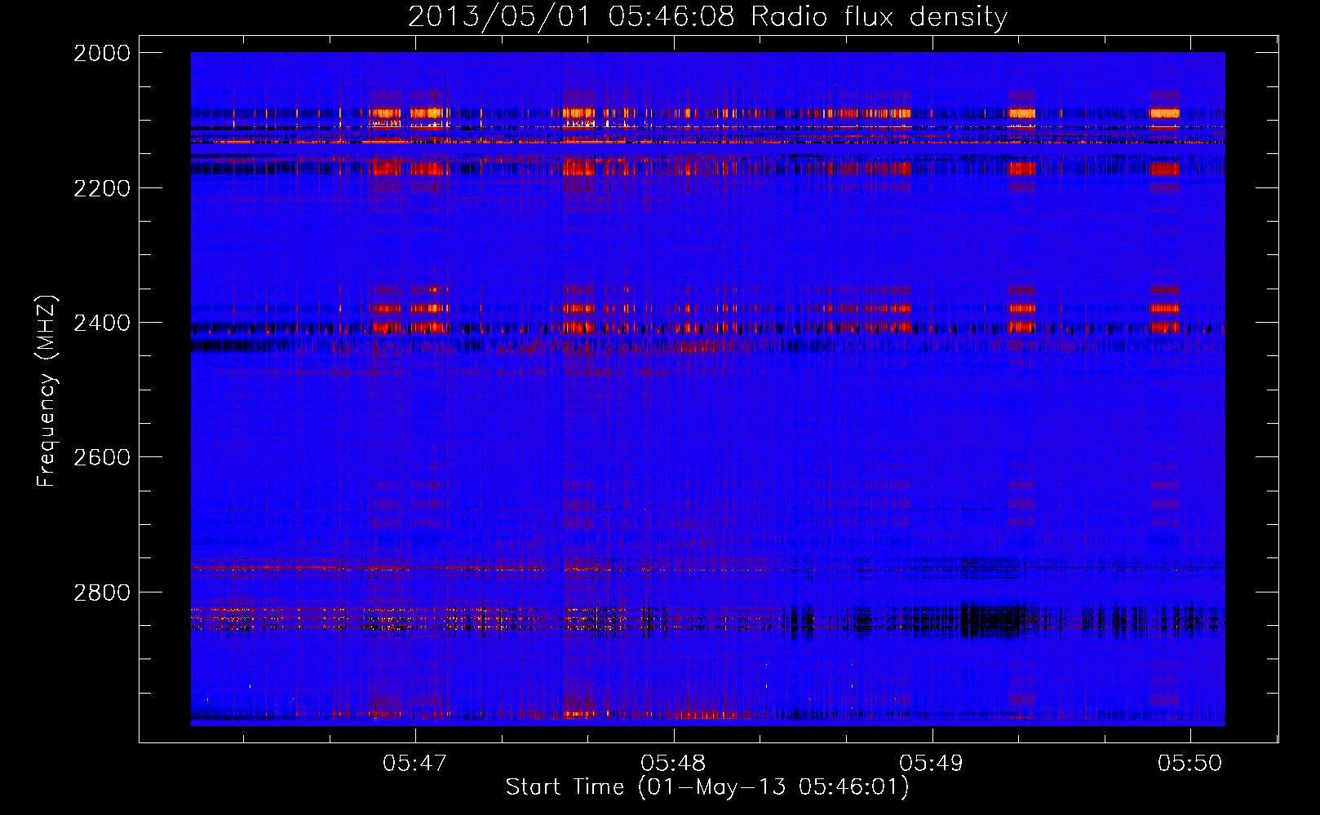Select the "Start Time (01-May-13 05:46:01)" axis label

point(707,787)
